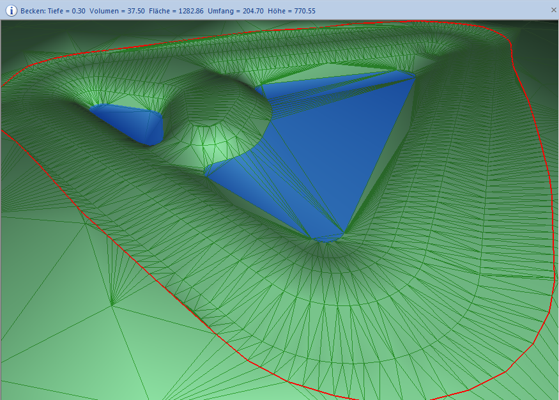Select the Tiefe = 0.30 value
This screenshot has height=400, width=559.
pyautogui.click(x=67, y=11)
